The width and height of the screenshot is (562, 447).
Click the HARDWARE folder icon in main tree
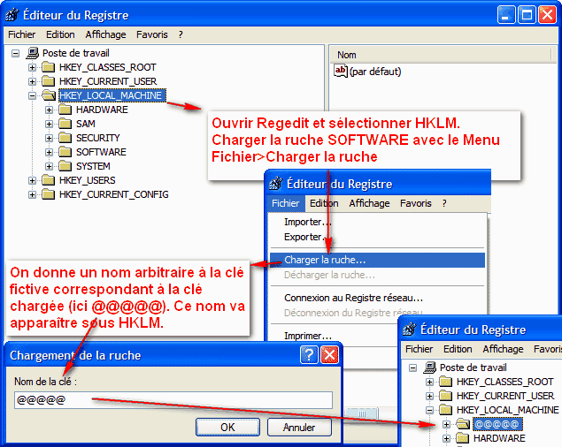[65, 110]
